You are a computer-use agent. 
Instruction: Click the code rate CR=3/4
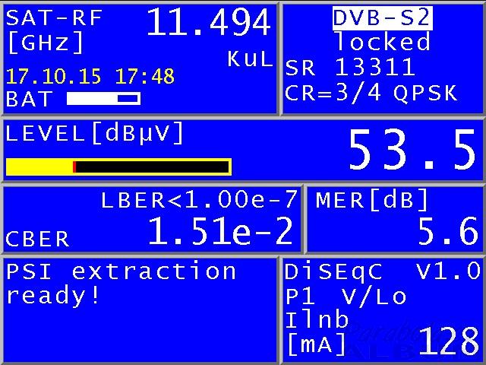(333, 93)
